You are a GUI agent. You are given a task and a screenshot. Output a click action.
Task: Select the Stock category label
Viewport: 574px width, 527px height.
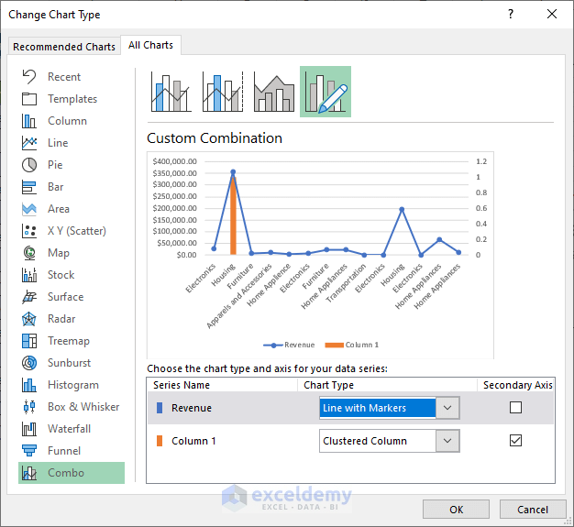pos(61,274)
